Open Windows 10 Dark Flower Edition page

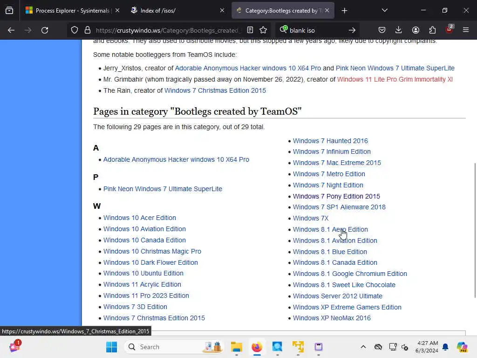(150, 262)
